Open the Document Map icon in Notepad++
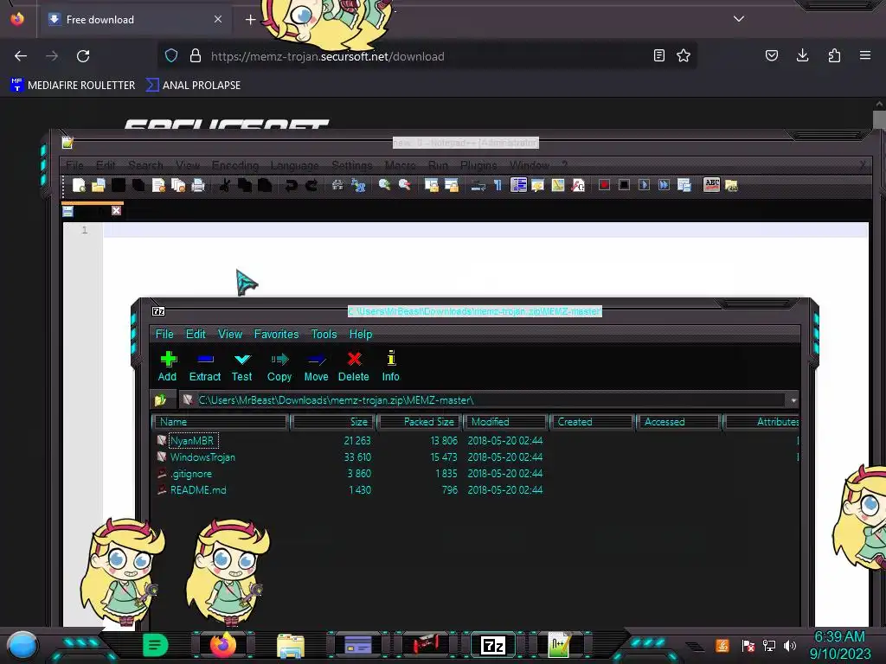The image size is (886, 664). (558, 185)
